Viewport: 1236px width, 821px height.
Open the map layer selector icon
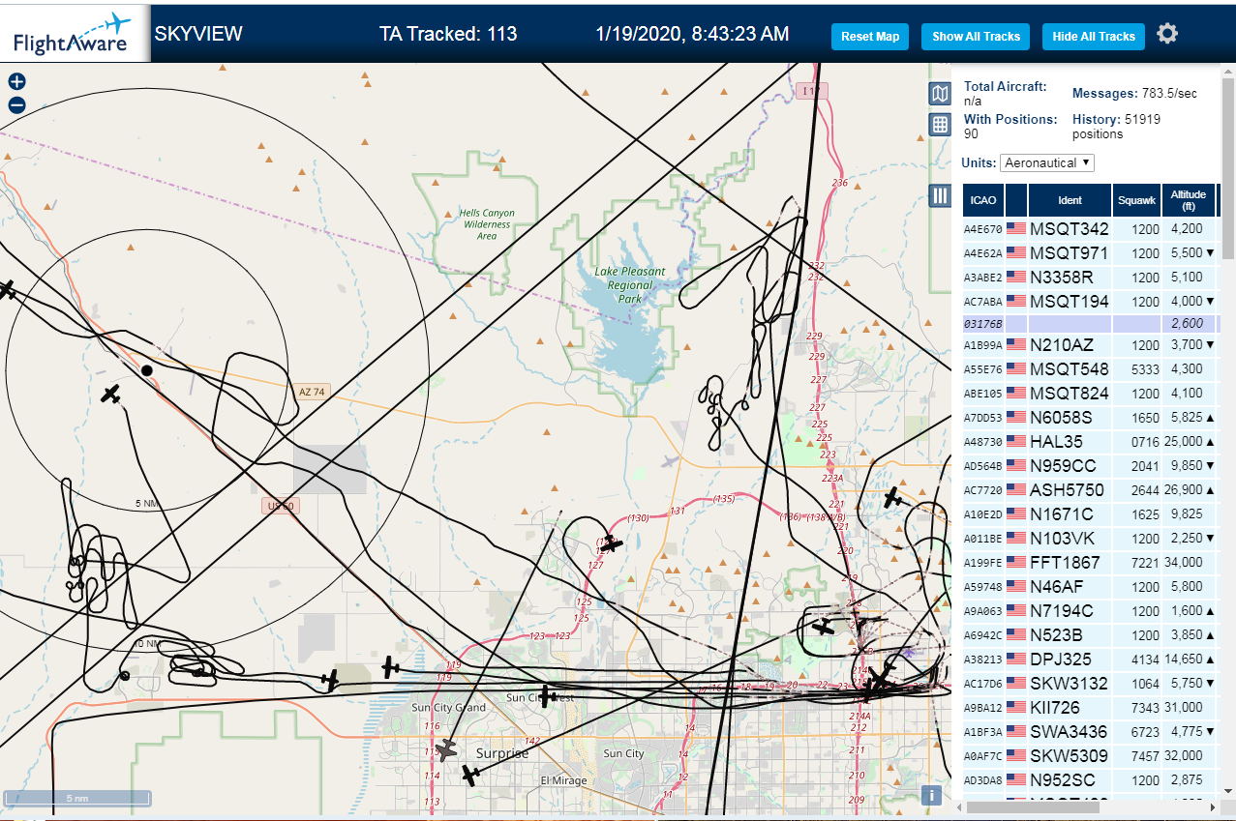[939, 94]
